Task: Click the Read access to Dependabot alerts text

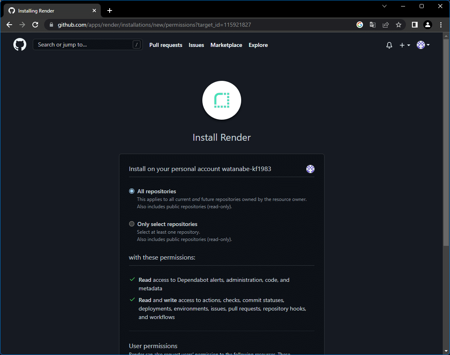Action: tap(214, 284)
